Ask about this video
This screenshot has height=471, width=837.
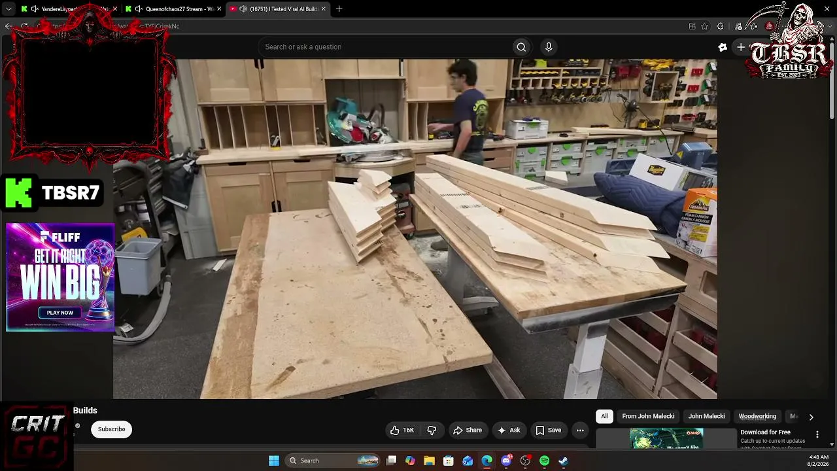click(509, 430)
